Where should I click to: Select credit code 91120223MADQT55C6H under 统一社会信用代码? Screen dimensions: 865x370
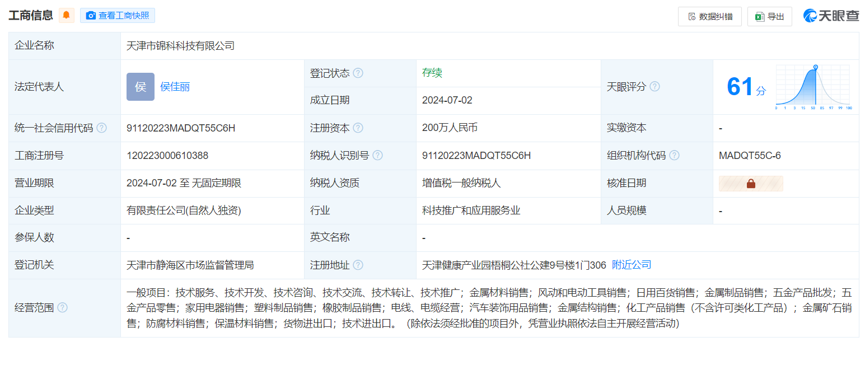point(181,128)
